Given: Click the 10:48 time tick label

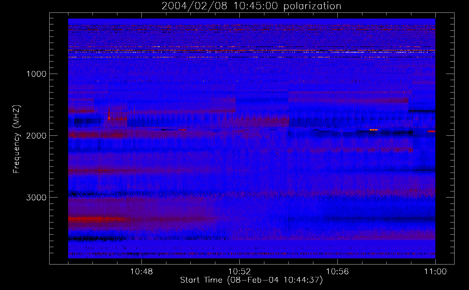Looking at the screenshot, I should click(141, 272).
